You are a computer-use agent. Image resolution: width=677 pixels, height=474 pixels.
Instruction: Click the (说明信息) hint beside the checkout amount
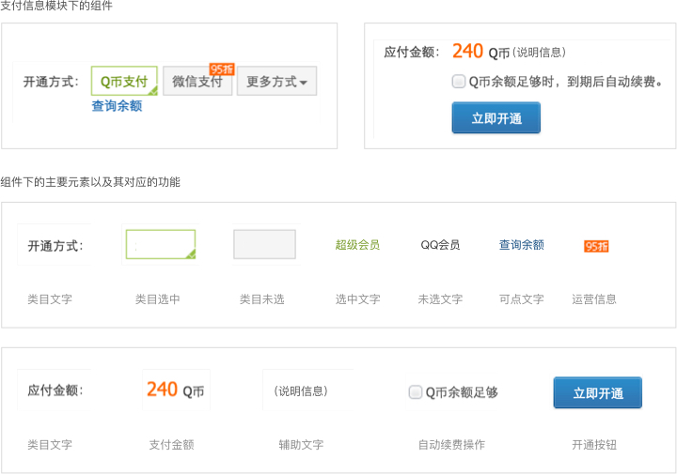[x=540, y=53]
